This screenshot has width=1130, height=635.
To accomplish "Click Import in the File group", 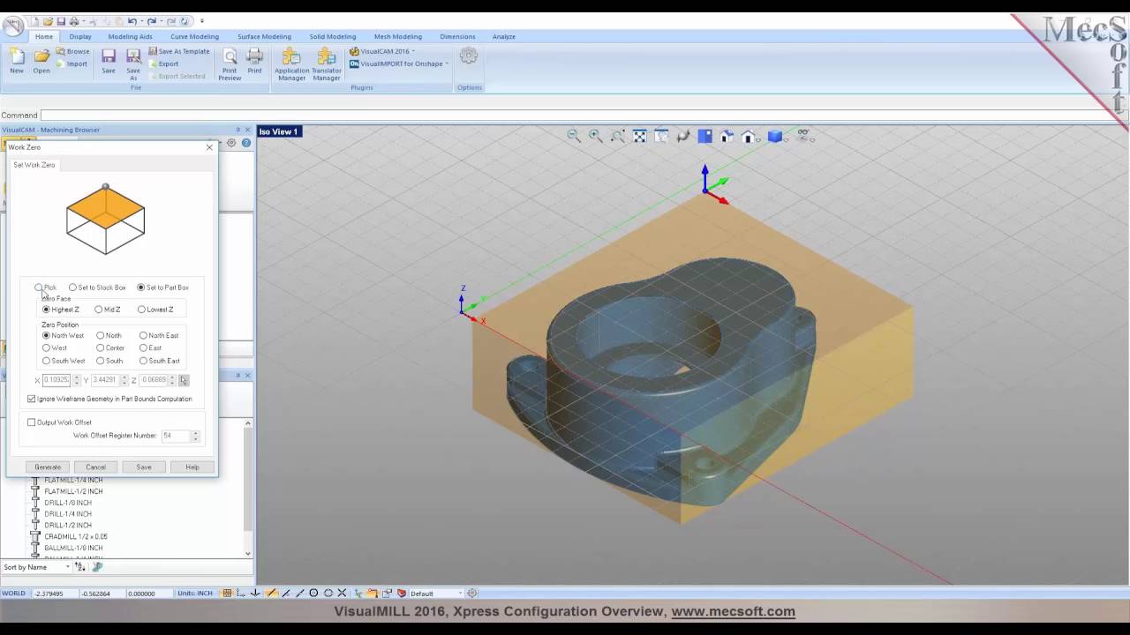I will coord(72,63).
